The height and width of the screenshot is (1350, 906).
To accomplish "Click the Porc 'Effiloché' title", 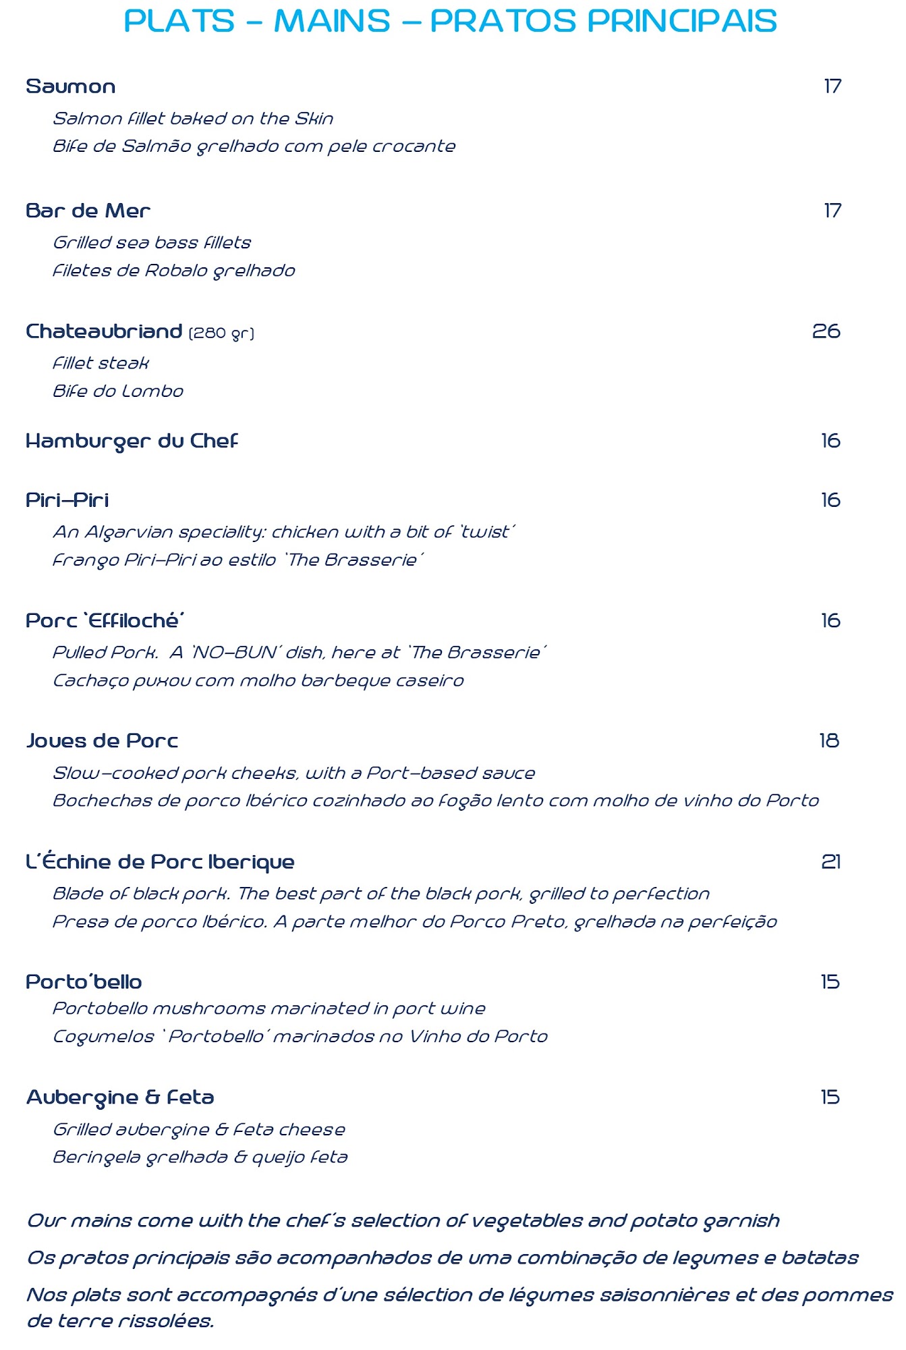I will click(105, 621).
